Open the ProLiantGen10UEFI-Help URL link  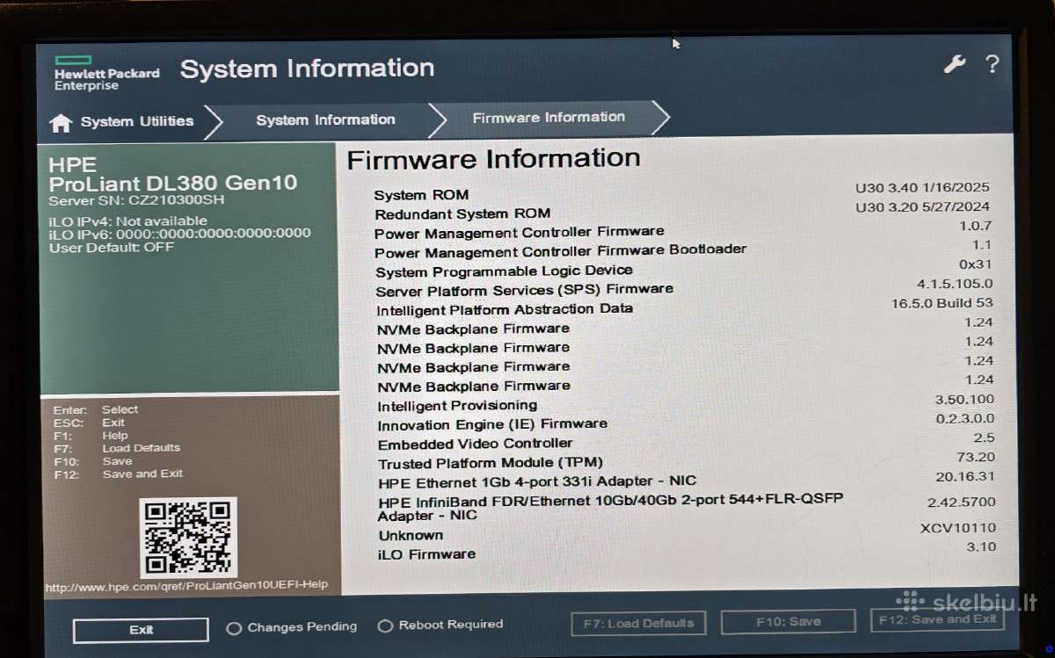point(186,586)
